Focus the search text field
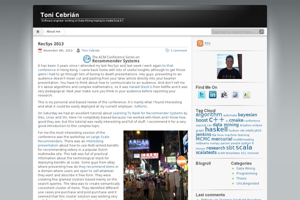The image size is (300, 200). [x=235, y=32]
